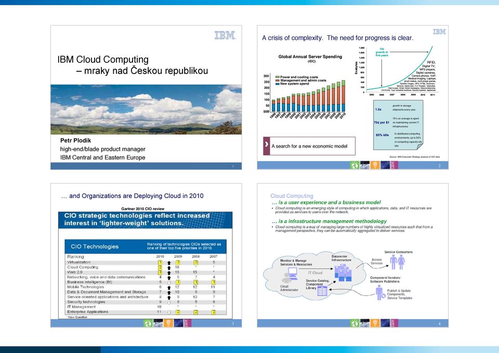Click the IBM logo on the title slide
Image resolution: width=499 pixels, height=353 pixels.
[x=225, y=35]
